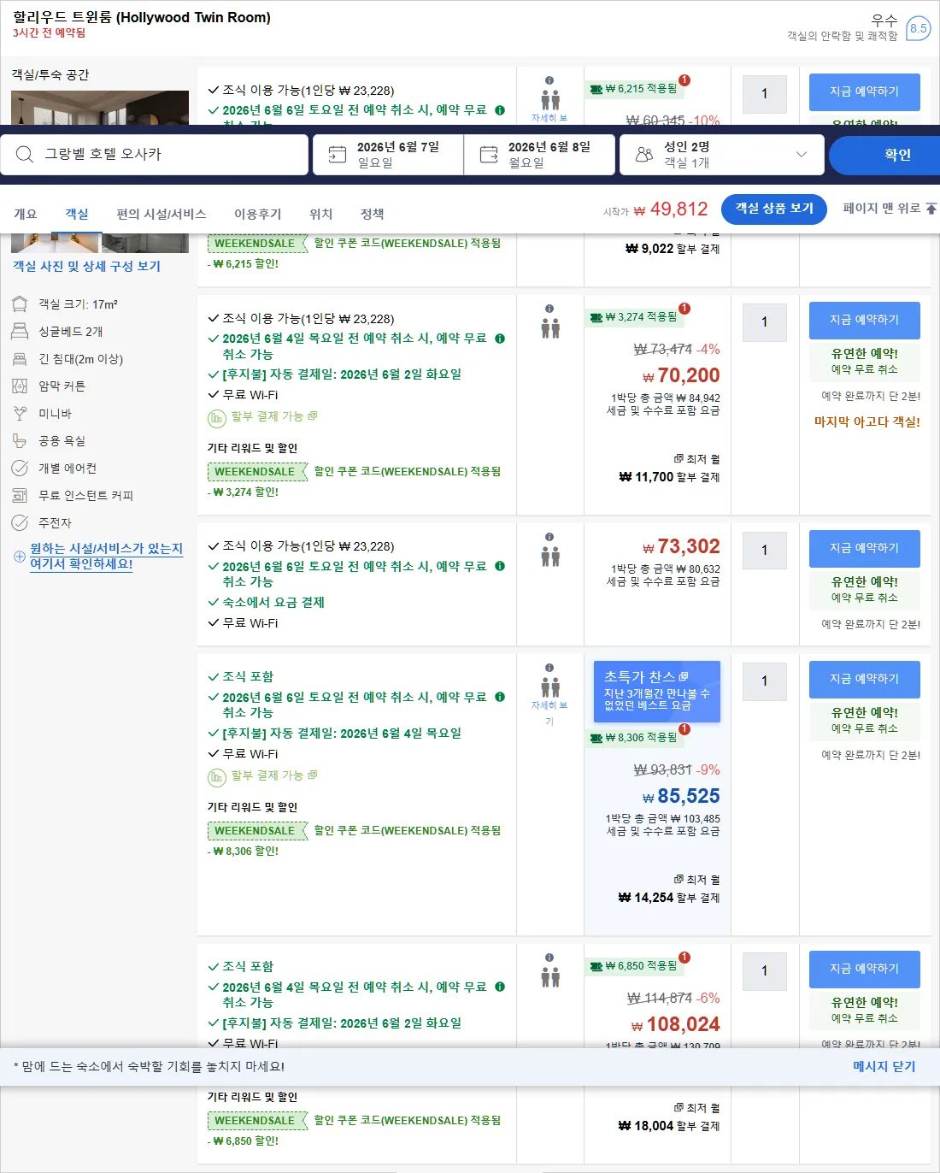
Task: Open room quantity selector for the ₩73,302 offer
Action: point(764,551)
